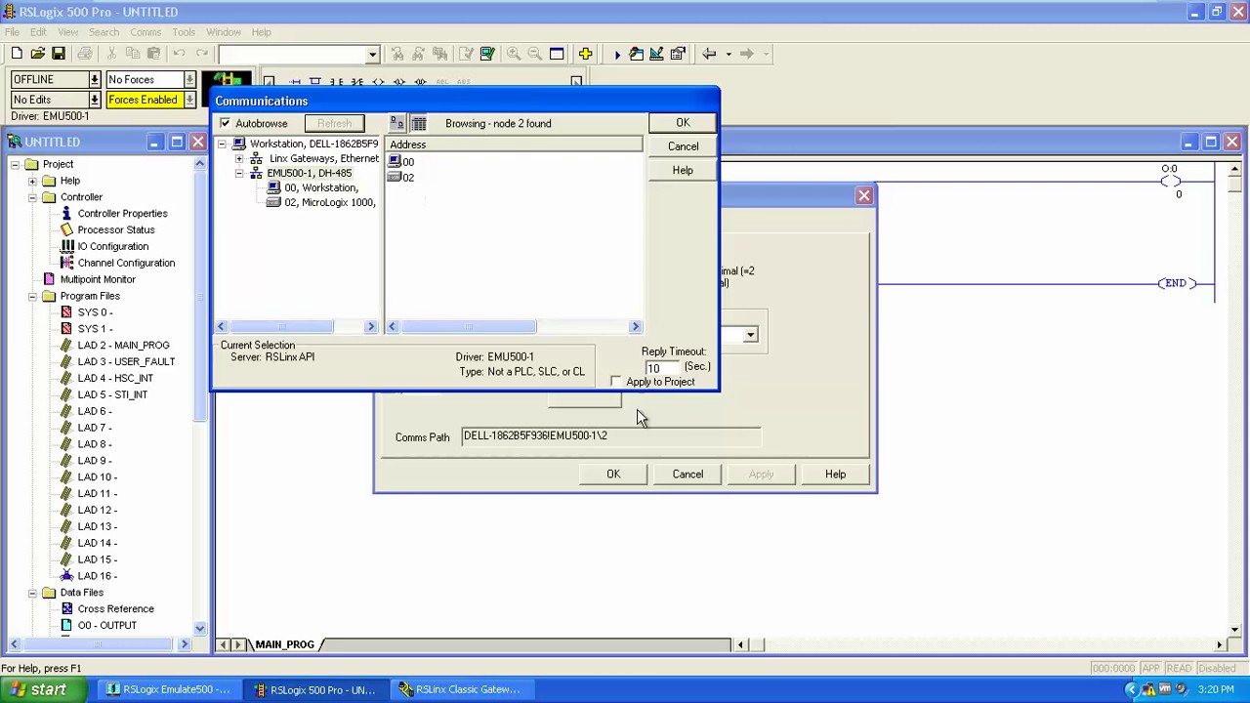Select 00, Workstation node under EMU500-1
Viewport: 1250px width, 703px height.
320,187
